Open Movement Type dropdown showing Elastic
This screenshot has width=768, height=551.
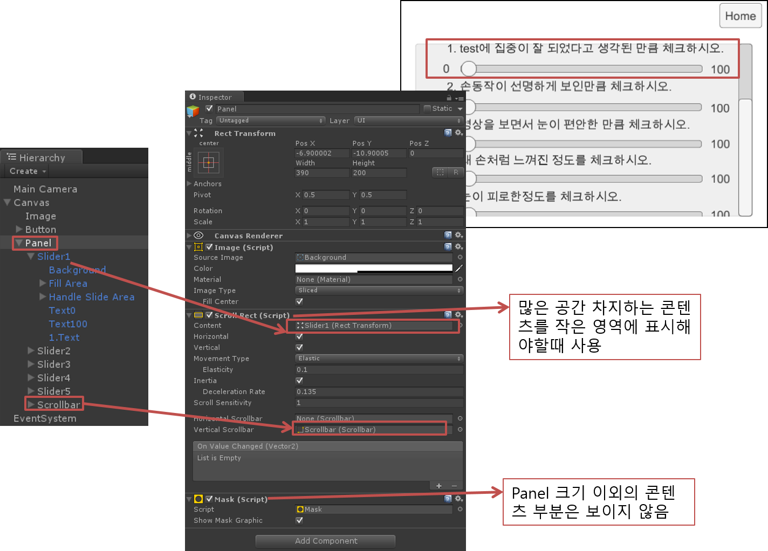point(379,359)
